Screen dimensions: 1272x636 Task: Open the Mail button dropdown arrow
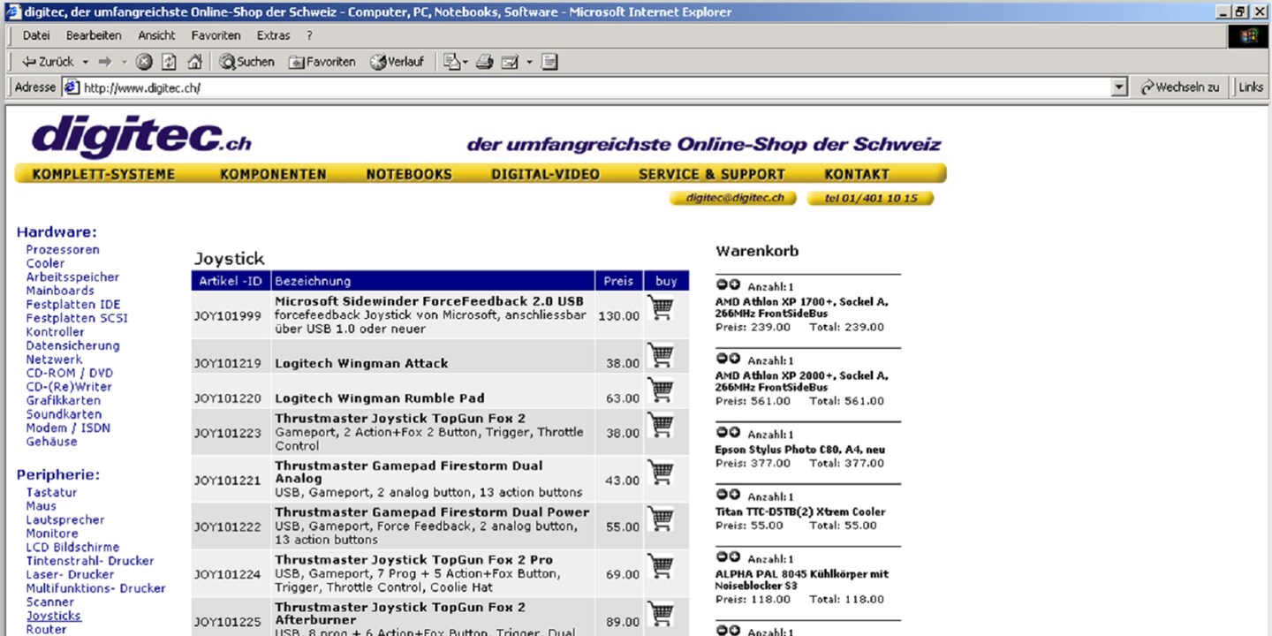click(x=466, y=62)
